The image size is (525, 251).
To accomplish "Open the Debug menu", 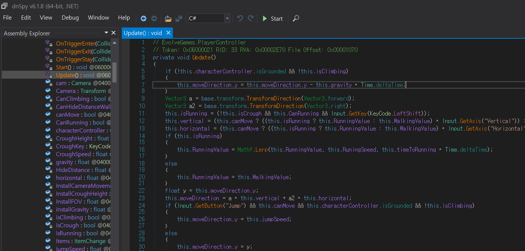I will click(x=70, y=18).
